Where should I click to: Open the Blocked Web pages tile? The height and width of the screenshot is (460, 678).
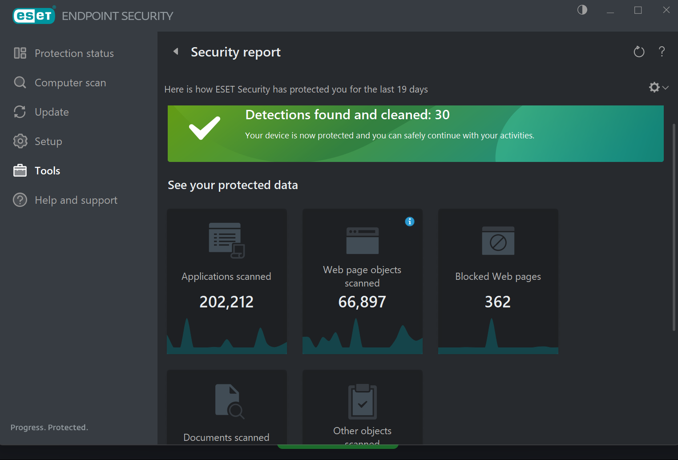coord(498,281)
